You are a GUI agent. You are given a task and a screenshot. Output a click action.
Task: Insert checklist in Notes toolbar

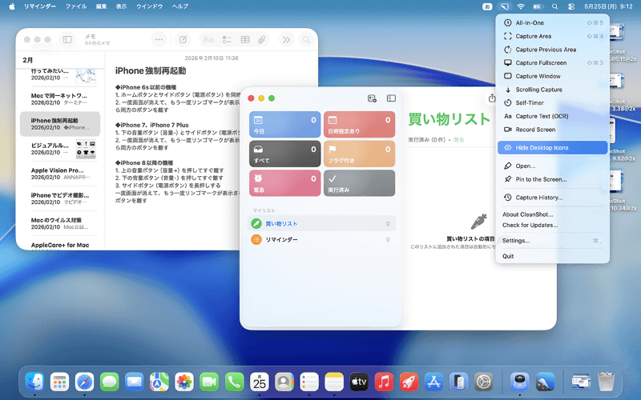(227, 39)
